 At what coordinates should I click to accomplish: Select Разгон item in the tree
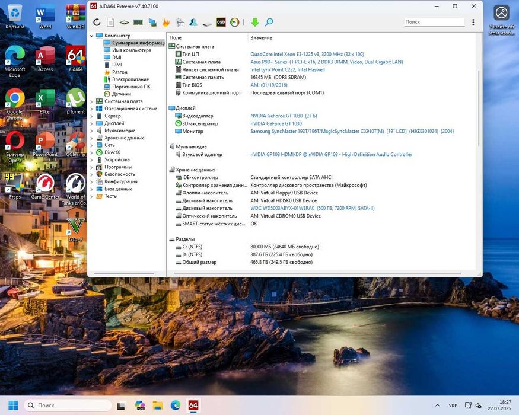point(119,72)
